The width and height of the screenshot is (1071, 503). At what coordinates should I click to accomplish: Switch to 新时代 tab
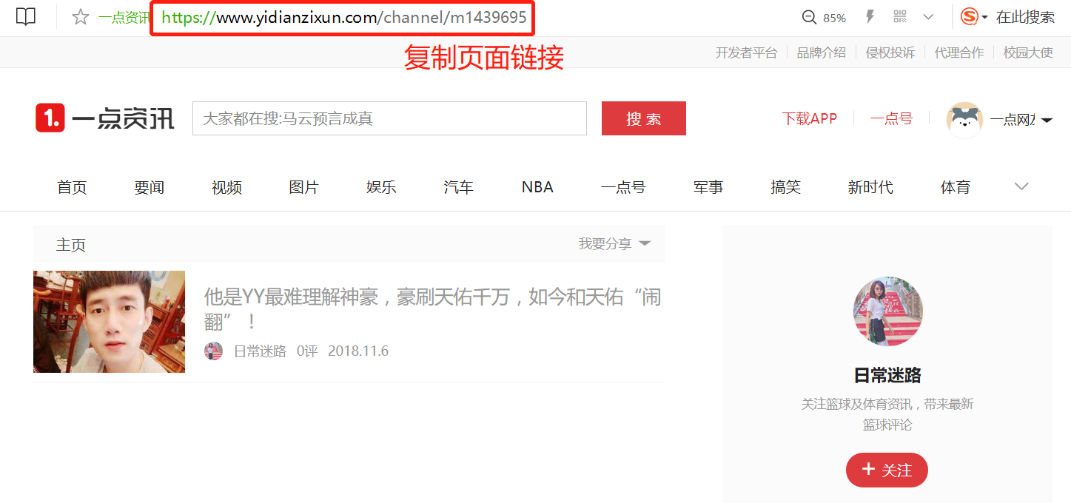coord(870,187)
